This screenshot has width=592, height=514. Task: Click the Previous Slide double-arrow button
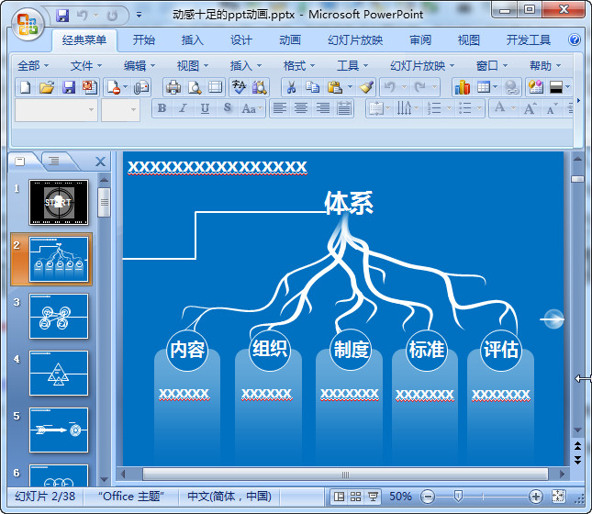coord(577,446)
